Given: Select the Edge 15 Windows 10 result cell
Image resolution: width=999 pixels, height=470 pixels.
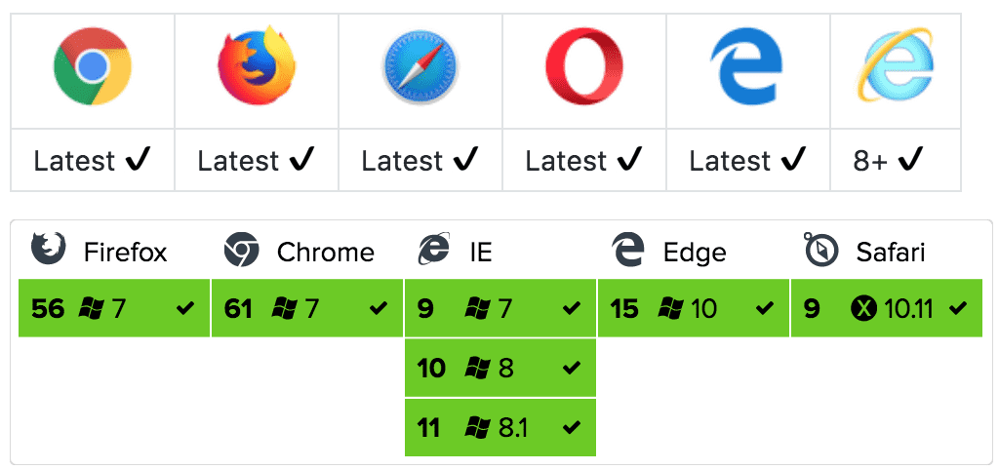Looking at the screenshot, I should [x=694, y=307].
